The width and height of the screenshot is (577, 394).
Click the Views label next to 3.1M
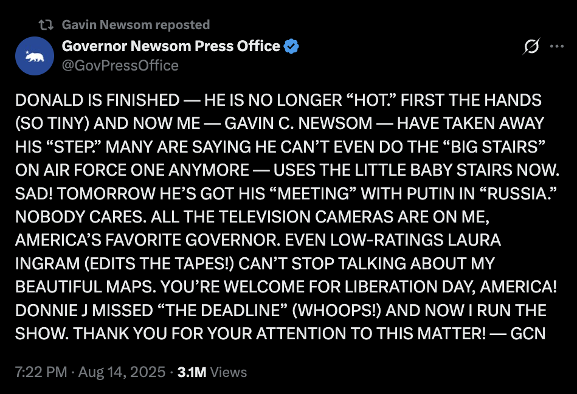click(229, 372)
